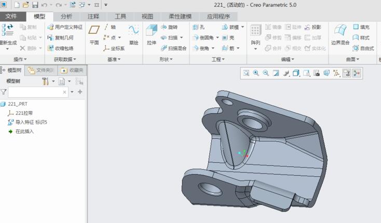381x223 pixels.
Task: Switch to the 应用程序 ribbon tab
Action: click(x=219, y=16)
